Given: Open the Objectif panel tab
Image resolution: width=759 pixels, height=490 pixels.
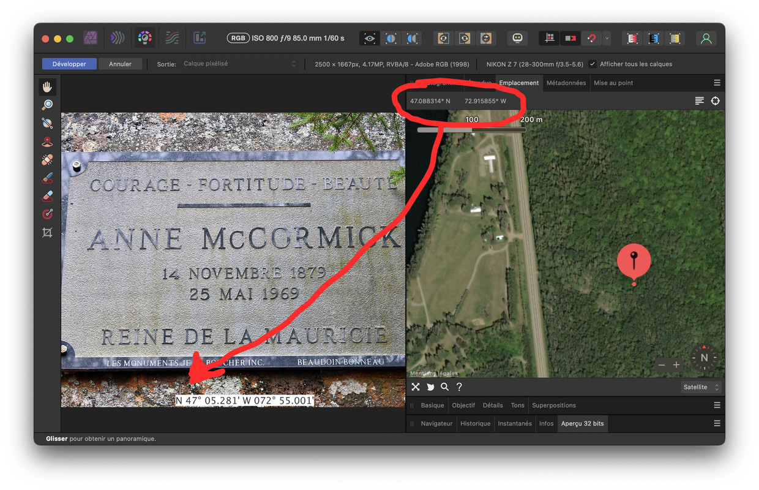Looking at the screenshot, I should [463, 405].
